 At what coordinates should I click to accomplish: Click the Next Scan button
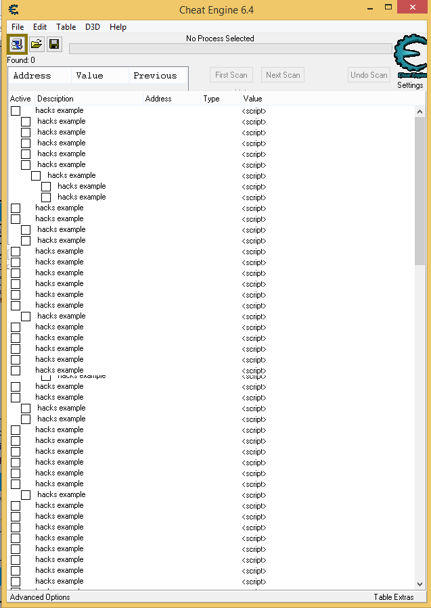(x=283, y=75)
